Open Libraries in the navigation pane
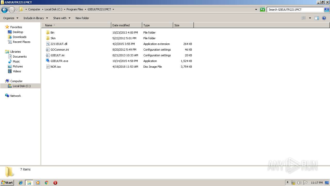The height and width of the screenshot is (186, 330). (15, 52)
